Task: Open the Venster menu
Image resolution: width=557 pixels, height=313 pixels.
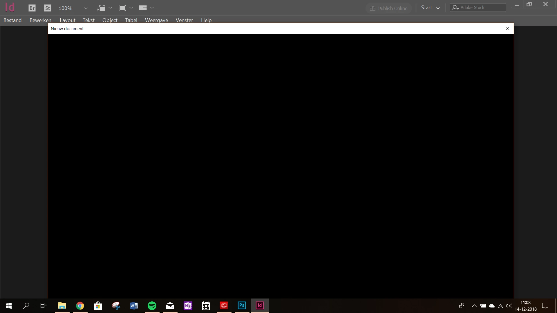Action: [184, 20]
